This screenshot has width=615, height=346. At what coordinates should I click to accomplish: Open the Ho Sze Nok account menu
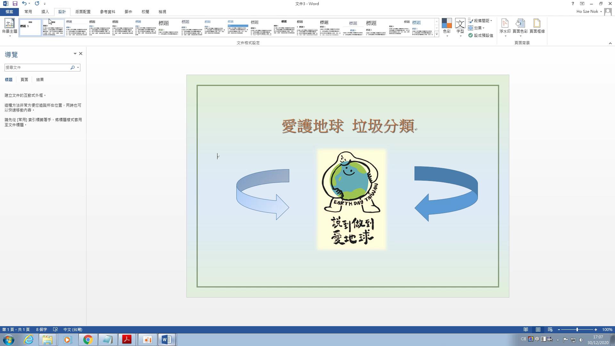(x=589, y=12)
